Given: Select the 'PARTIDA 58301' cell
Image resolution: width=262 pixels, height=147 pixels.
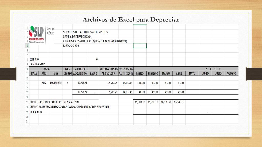Looking at the screenshot, I should coord(37,64).
